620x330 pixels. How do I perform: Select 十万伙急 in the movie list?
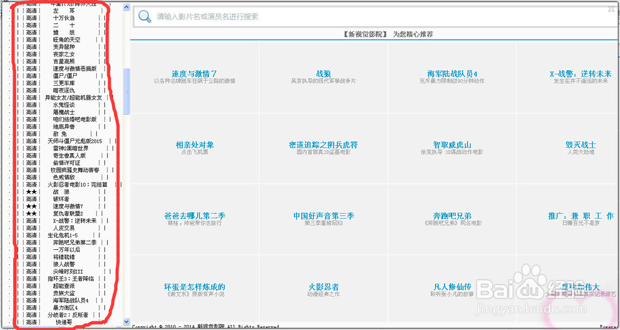click(x=64, y=18)
